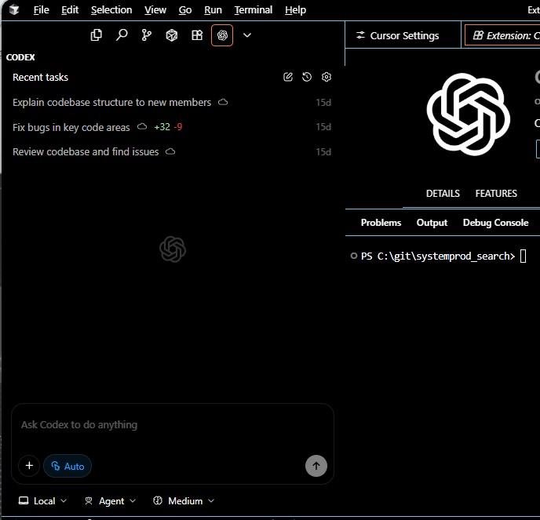Click cloud icon beside Explain codebase structure
This screenshot has width=540, height=520.
click(223, 102)
